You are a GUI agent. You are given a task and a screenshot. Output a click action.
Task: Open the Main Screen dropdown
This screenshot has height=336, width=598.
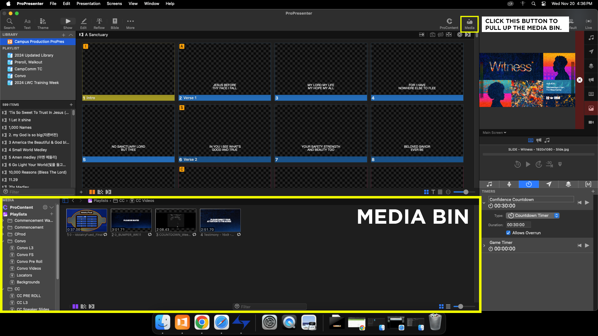pyautogui.click(x=494, y=133)
